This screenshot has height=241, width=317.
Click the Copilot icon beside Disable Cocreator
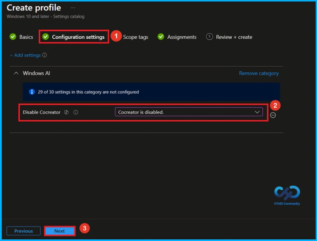(66, 112)
